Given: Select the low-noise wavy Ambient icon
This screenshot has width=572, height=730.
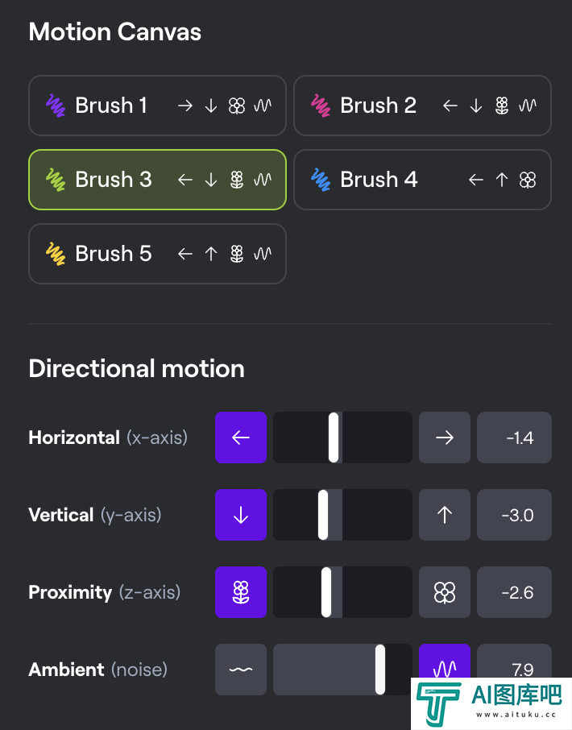Looking at the screenshot, I should (x=241, y=670).
